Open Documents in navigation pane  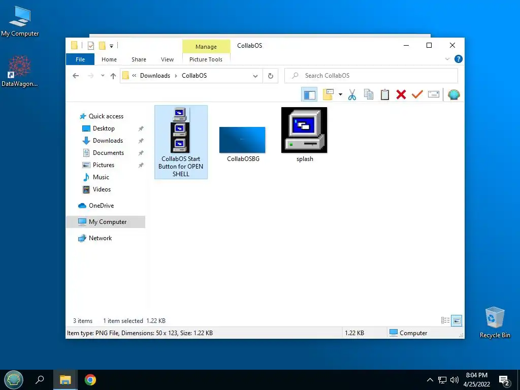click(108, 153)
